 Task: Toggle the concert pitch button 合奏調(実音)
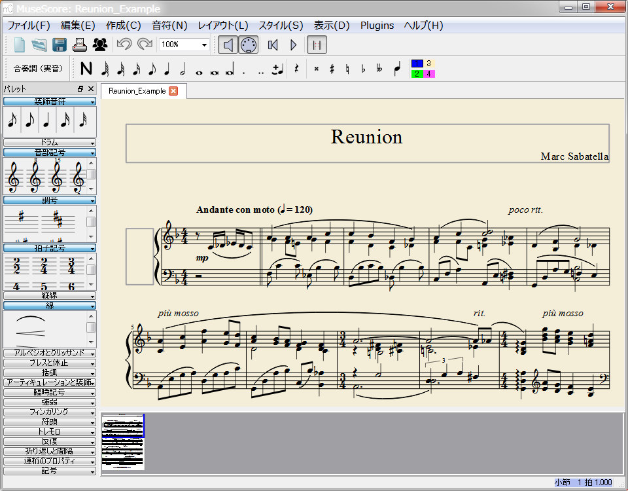click(39, 69)
